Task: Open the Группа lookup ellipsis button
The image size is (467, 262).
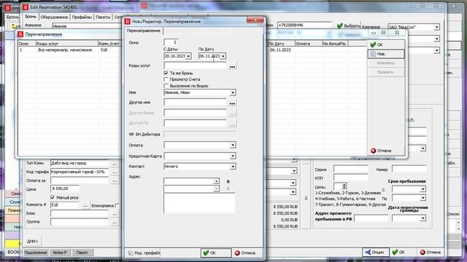Action: coord(115,222)
